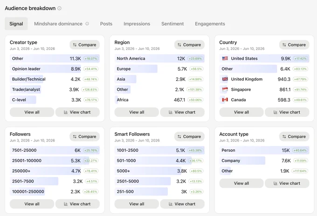Screen dimensions: 317x216
Task: Open View chart in Smart Followers card
Action: coord(182,204)
